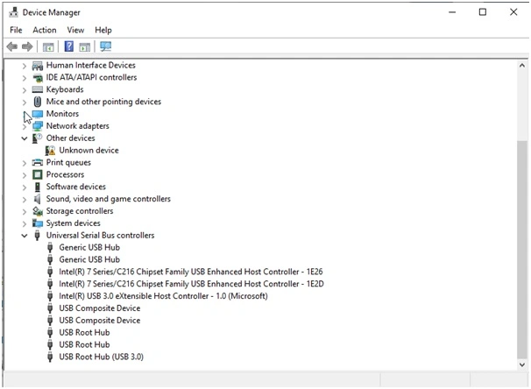Viewport: 531px width, 389px height.
Task: Open the View menu
Action: [75, 30]
